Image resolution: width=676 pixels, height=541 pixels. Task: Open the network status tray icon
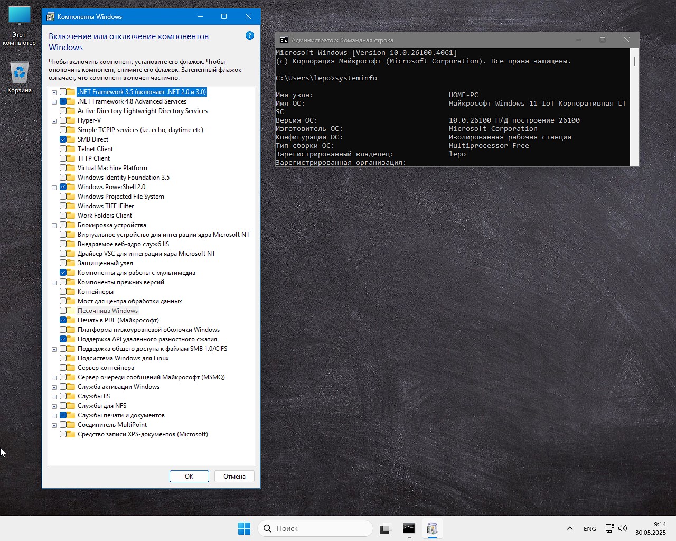pyautogui.click(x=609, y=528)
